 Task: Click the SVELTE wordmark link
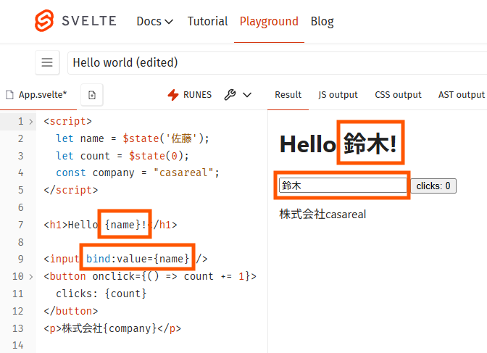pyautogui.click(x=89, y=21)
